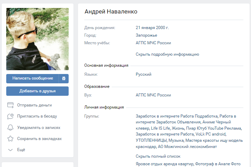This screenshot has width=251, height=167.
Task: Click the Личная информация section header
Action: [x=104, y=107]
